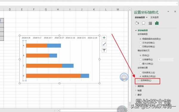Open Fill & Line paint bucket tab
The width and height of the screenshot is (179, 112).
[x=137, y=23]
